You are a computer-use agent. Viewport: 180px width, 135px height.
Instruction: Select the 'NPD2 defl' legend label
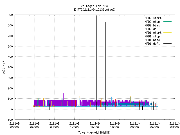(152, 29)
